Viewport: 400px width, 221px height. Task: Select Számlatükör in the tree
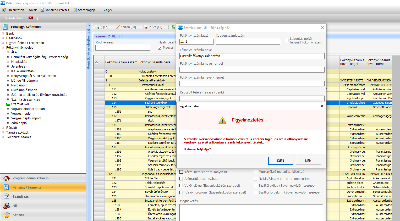tap(20, 104)
